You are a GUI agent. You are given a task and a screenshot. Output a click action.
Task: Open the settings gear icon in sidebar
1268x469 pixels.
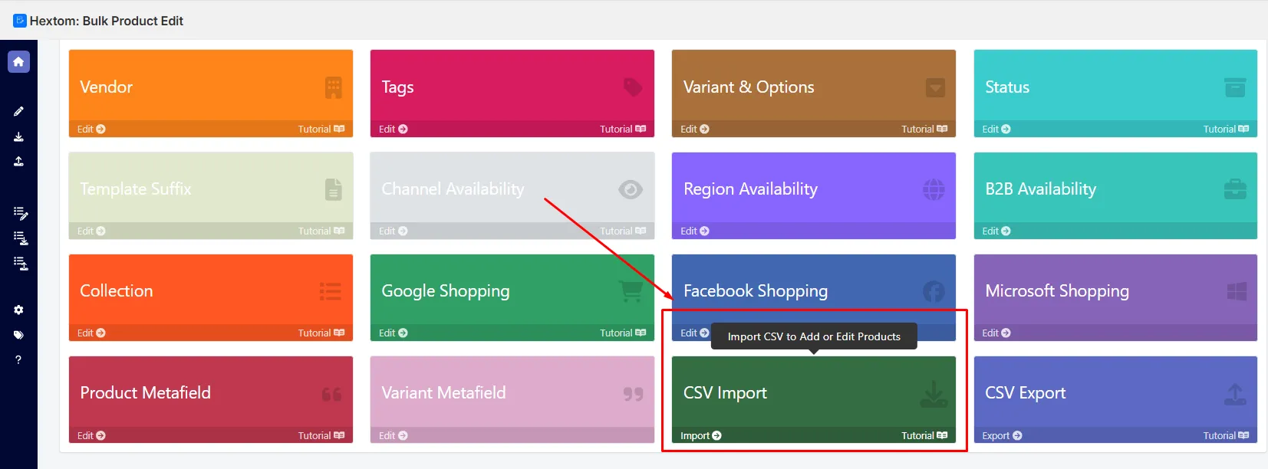tap(18, 310)
